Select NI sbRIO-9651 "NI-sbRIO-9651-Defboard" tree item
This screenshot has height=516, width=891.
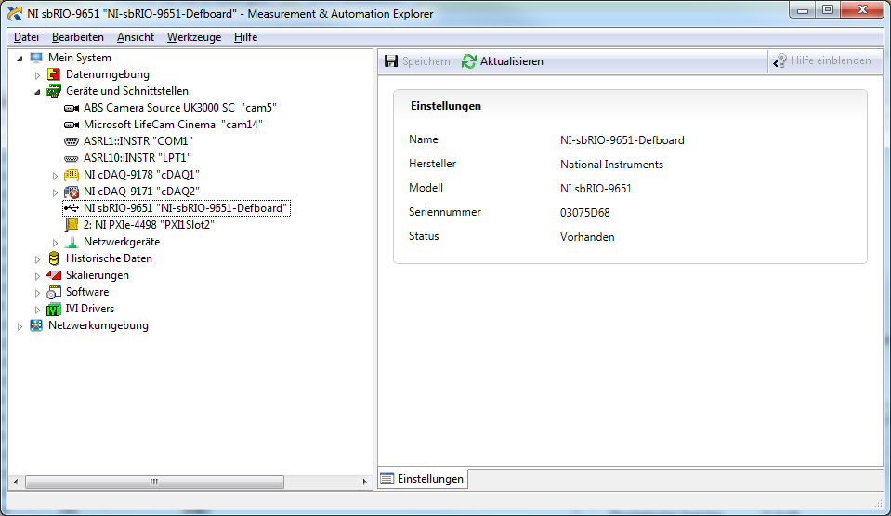point(185,208)
